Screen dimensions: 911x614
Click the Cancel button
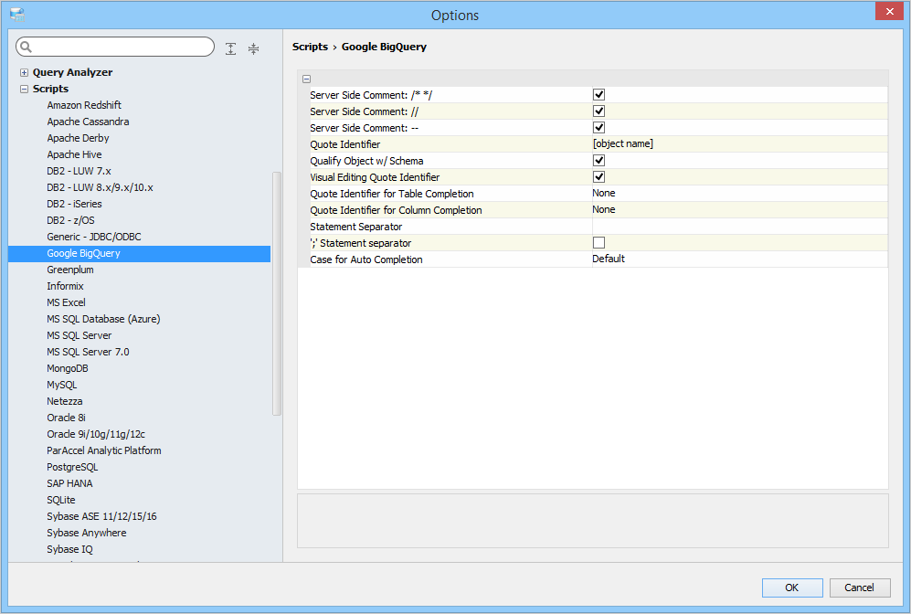859,588
